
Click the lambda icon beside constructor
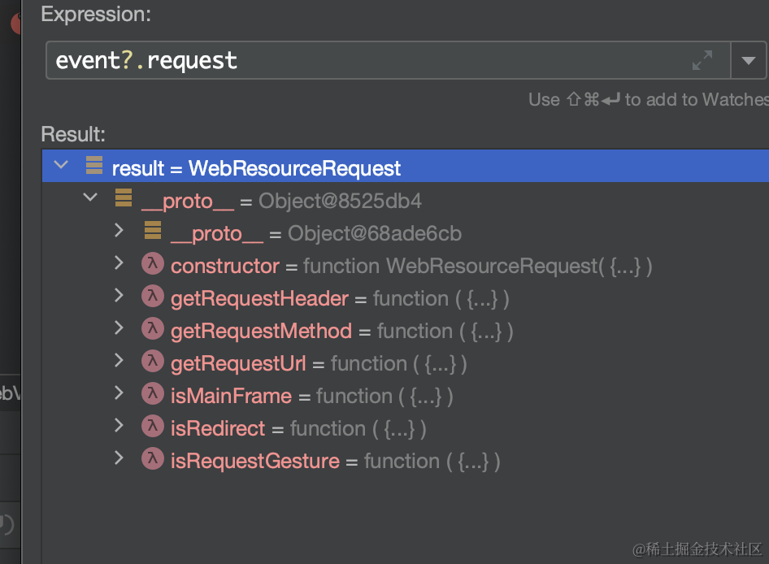click(153, 266)
